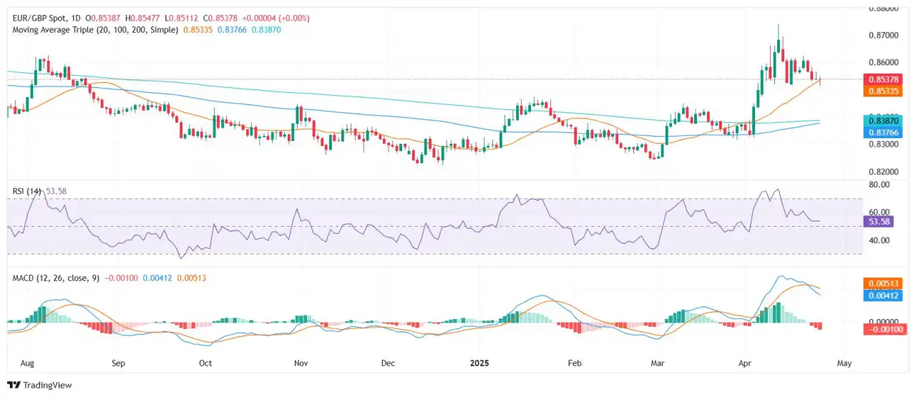Click the teal 0.83870 price tag
This screenshot has height=397, width=916.
[x=885, y=120]
